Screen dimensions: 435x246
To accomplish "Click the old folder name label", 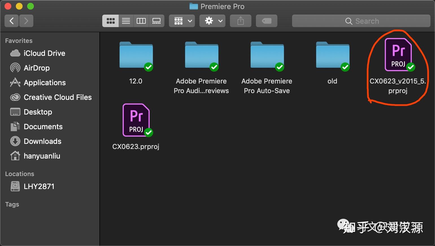I will tap(332, 81).
